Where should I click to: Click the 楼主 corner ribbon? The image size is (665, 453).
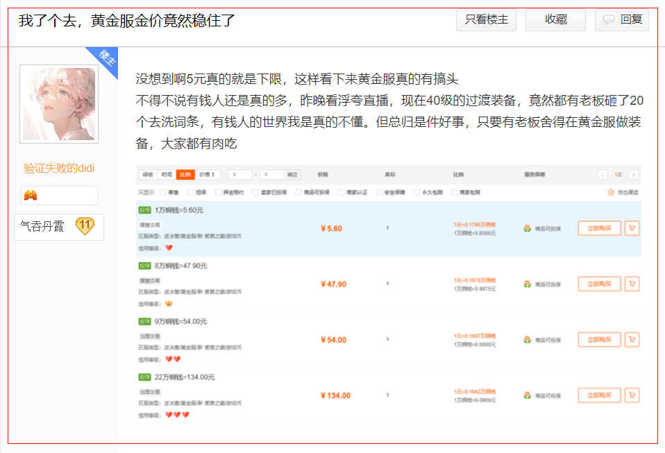[106, 60]
